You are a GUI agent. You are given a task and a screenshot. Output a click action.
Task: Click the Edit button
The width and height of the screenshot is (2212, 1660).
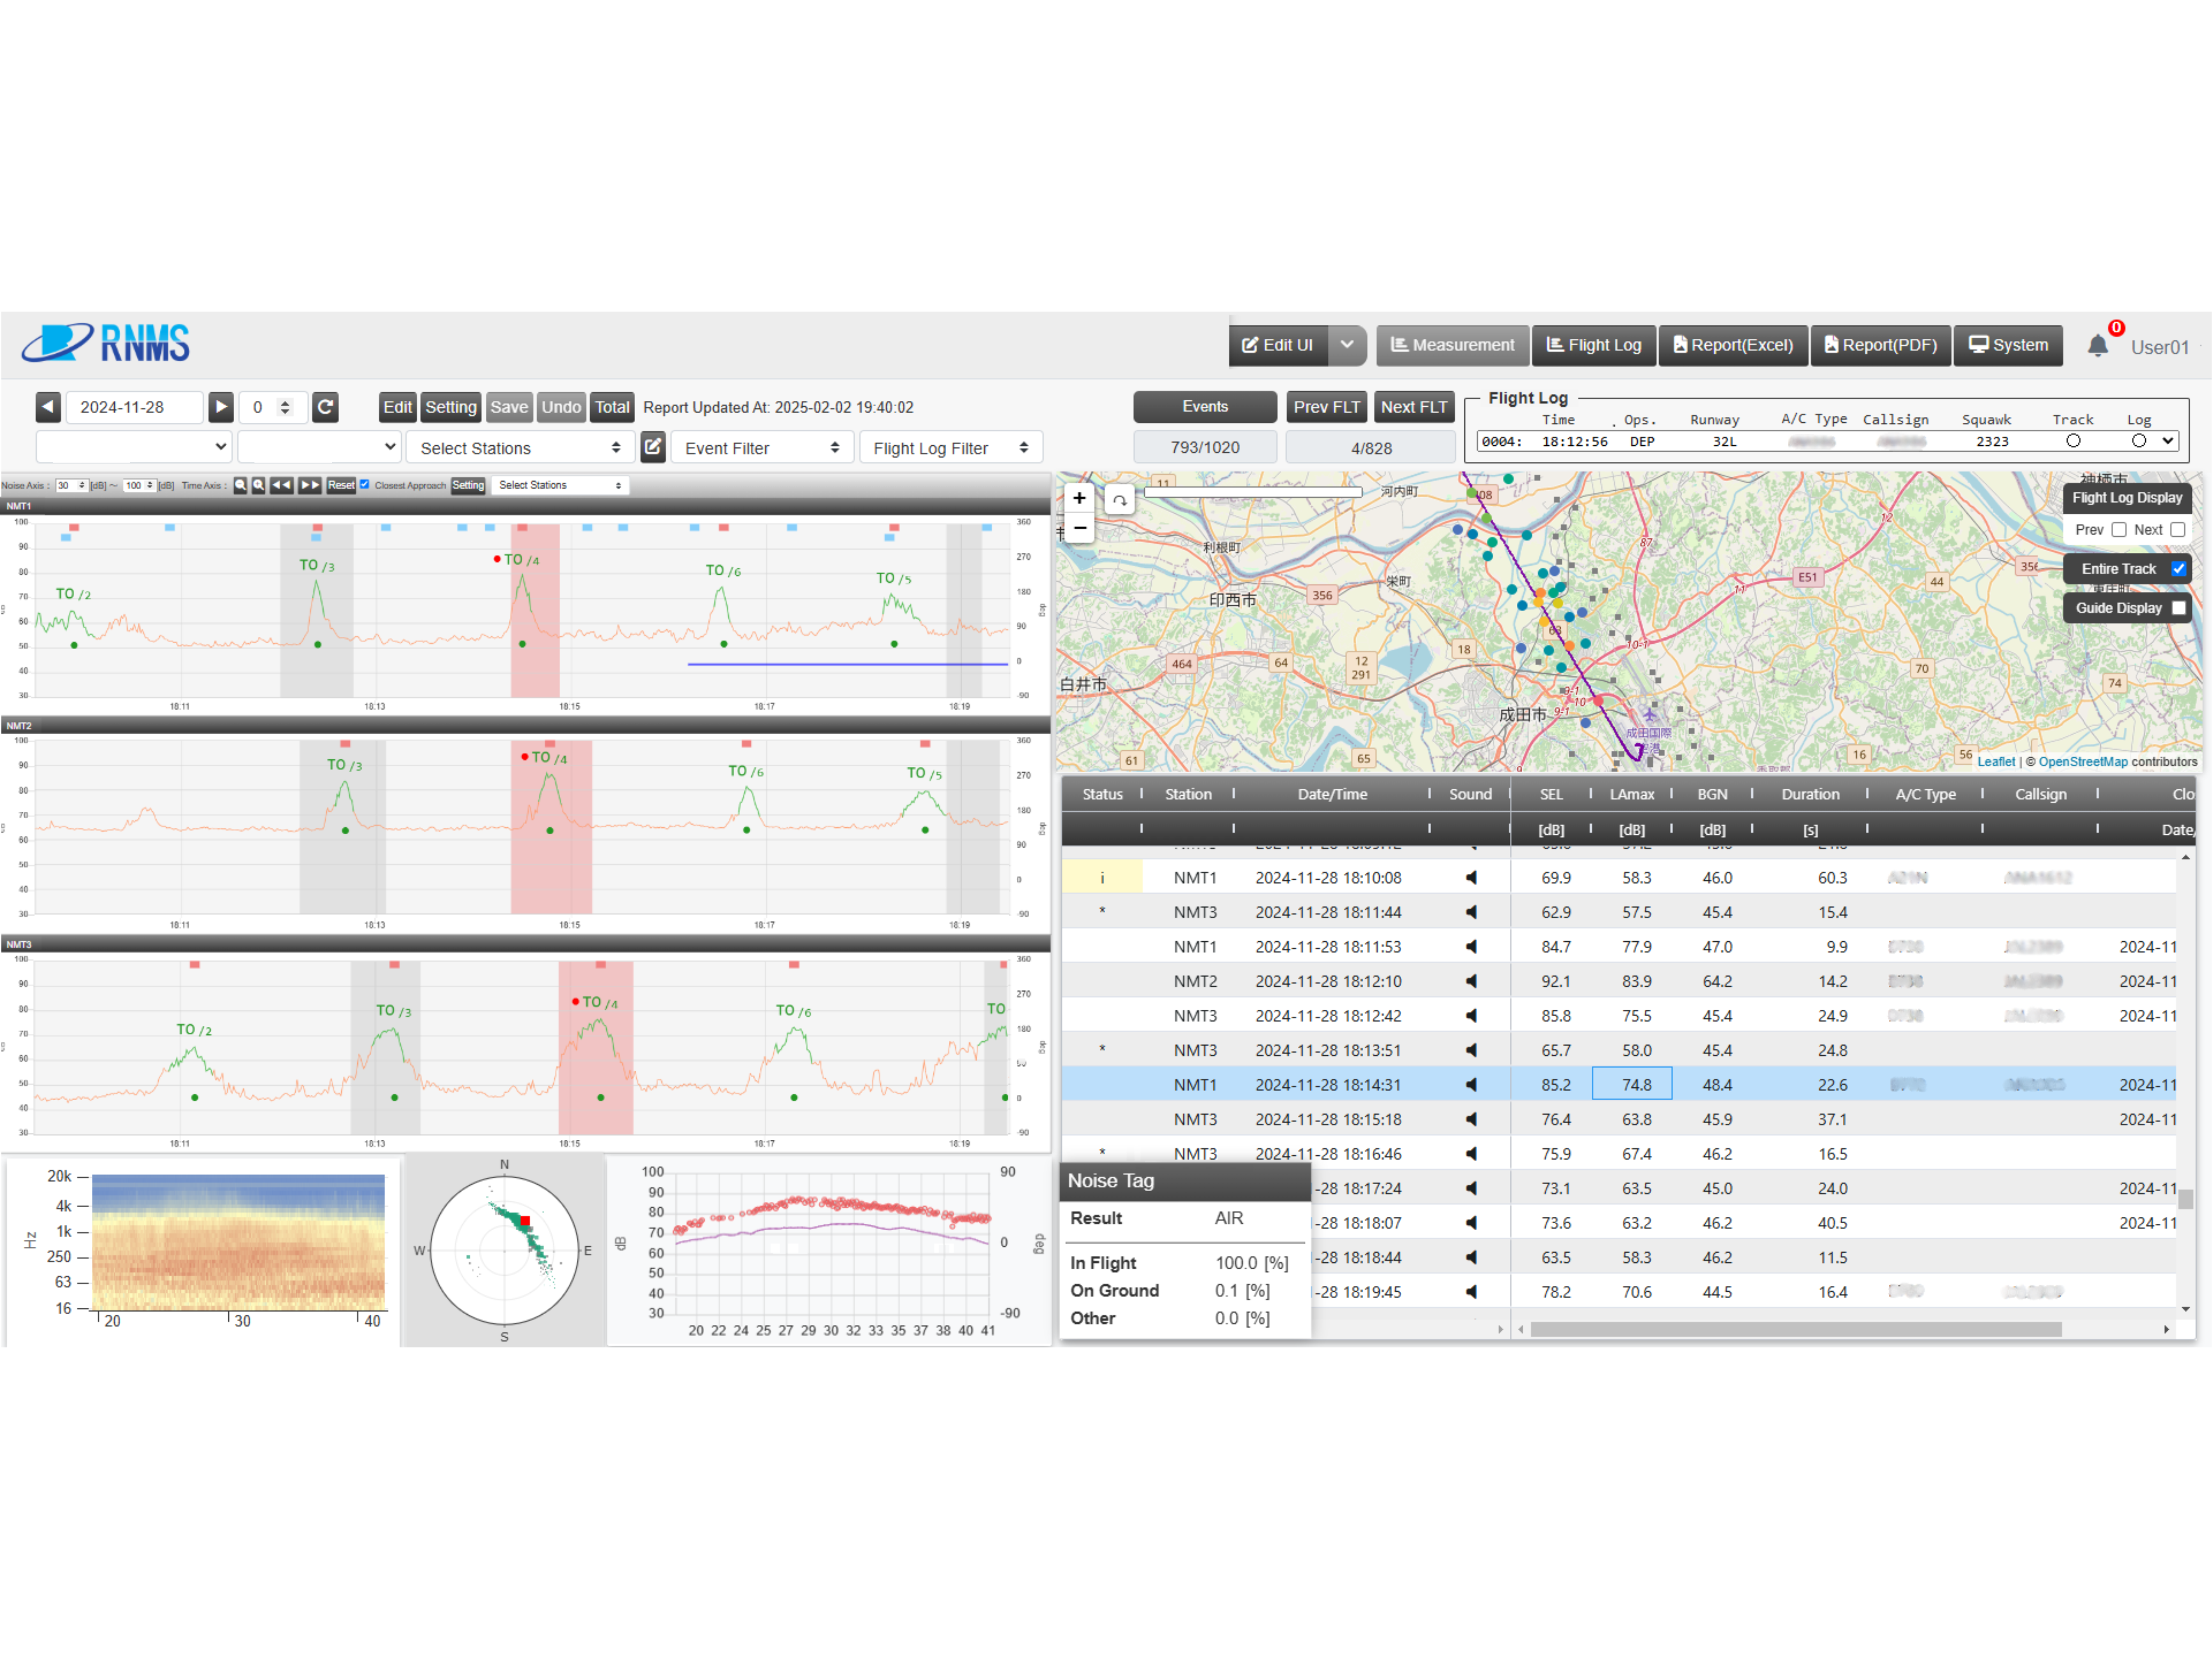tap(397, 407)
